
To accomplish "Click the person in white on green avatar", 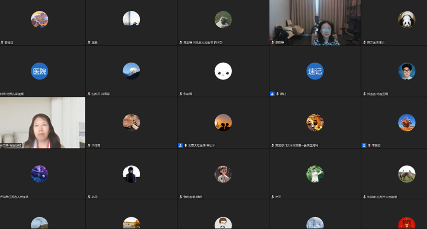I will [315, 174].
